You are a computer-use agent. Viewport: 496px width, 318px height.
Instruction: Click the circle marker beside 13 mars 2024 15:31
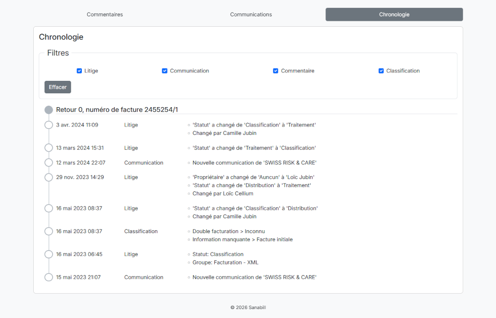tap(48, 148)
